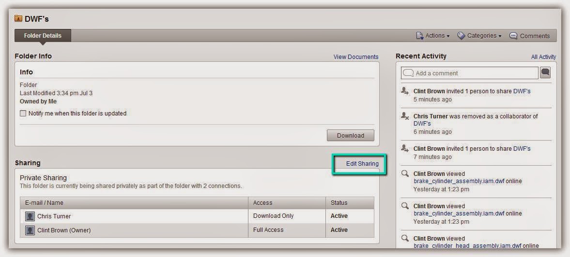Viewport: 570px width, 257px height.
Task: Enable 'Notify me when this folder is updated'
Action: 23,114
